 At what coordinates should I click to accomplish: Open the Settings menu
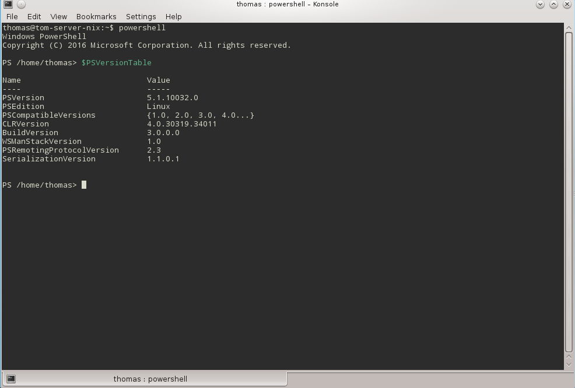click(141, 16)
